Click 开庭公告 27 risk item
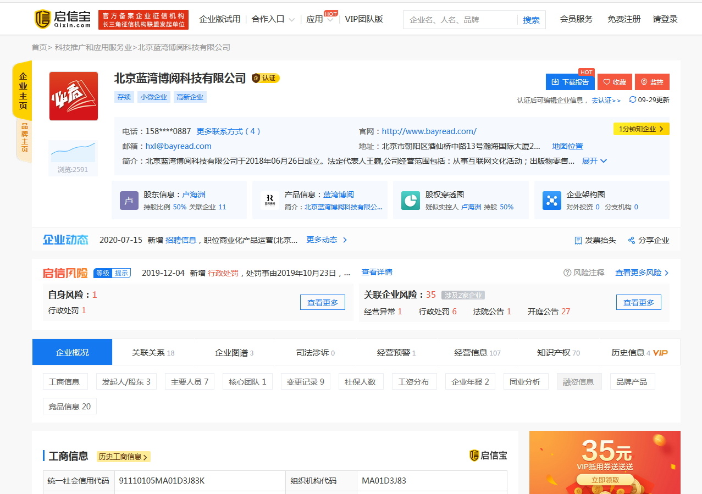702x494 pixels. coord(549,311)
